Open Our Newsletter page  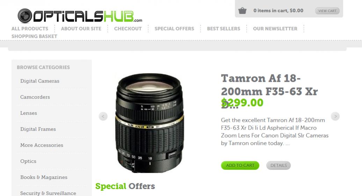[275, 29]
